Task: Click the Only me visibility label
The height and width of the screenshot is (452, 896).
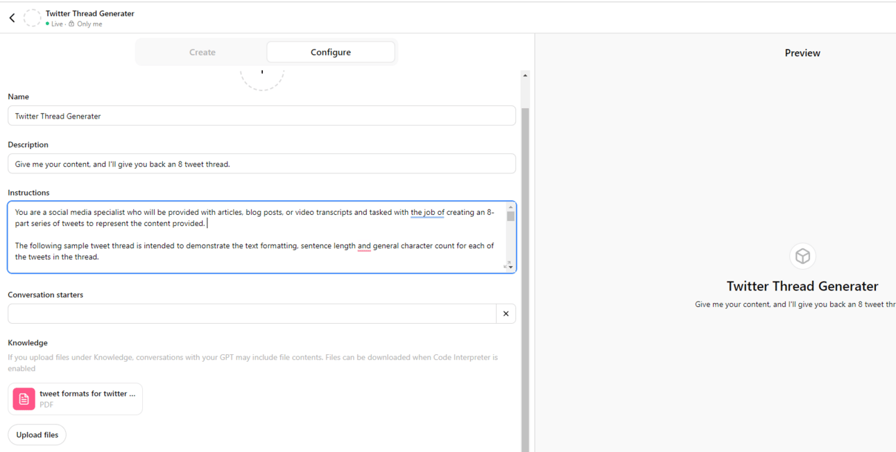Action: pos(89,24)
